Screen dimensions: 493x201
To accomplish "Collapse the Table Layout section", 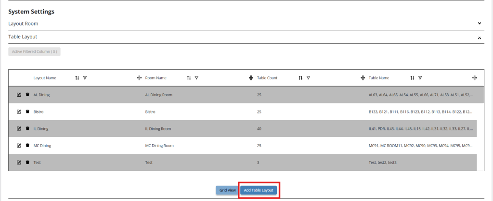I will 480,38.
